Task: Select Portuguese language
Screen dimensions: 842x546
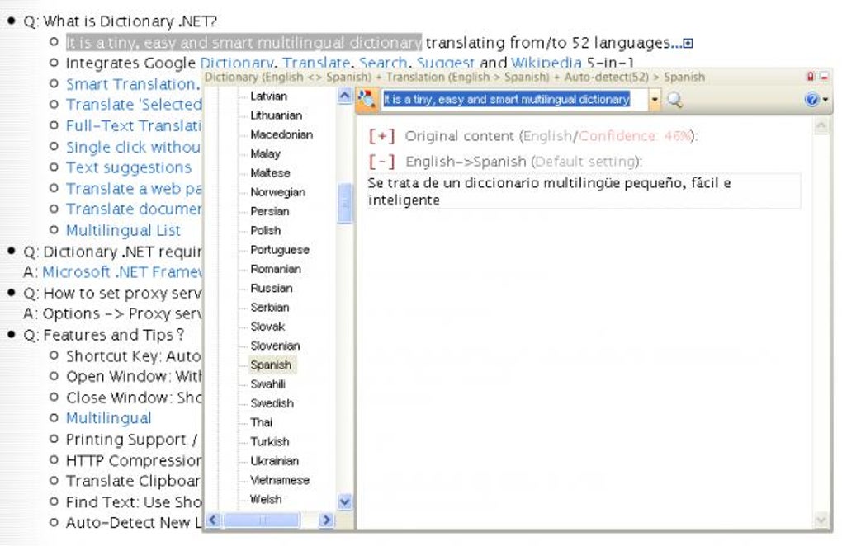Action: pyautogui.click(x=280, y=250)
